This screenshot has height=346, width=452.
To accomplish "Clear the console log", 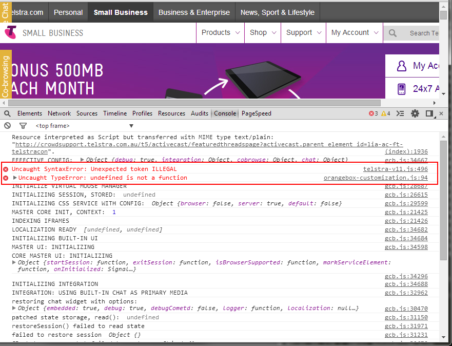I will tap(7, 126).
